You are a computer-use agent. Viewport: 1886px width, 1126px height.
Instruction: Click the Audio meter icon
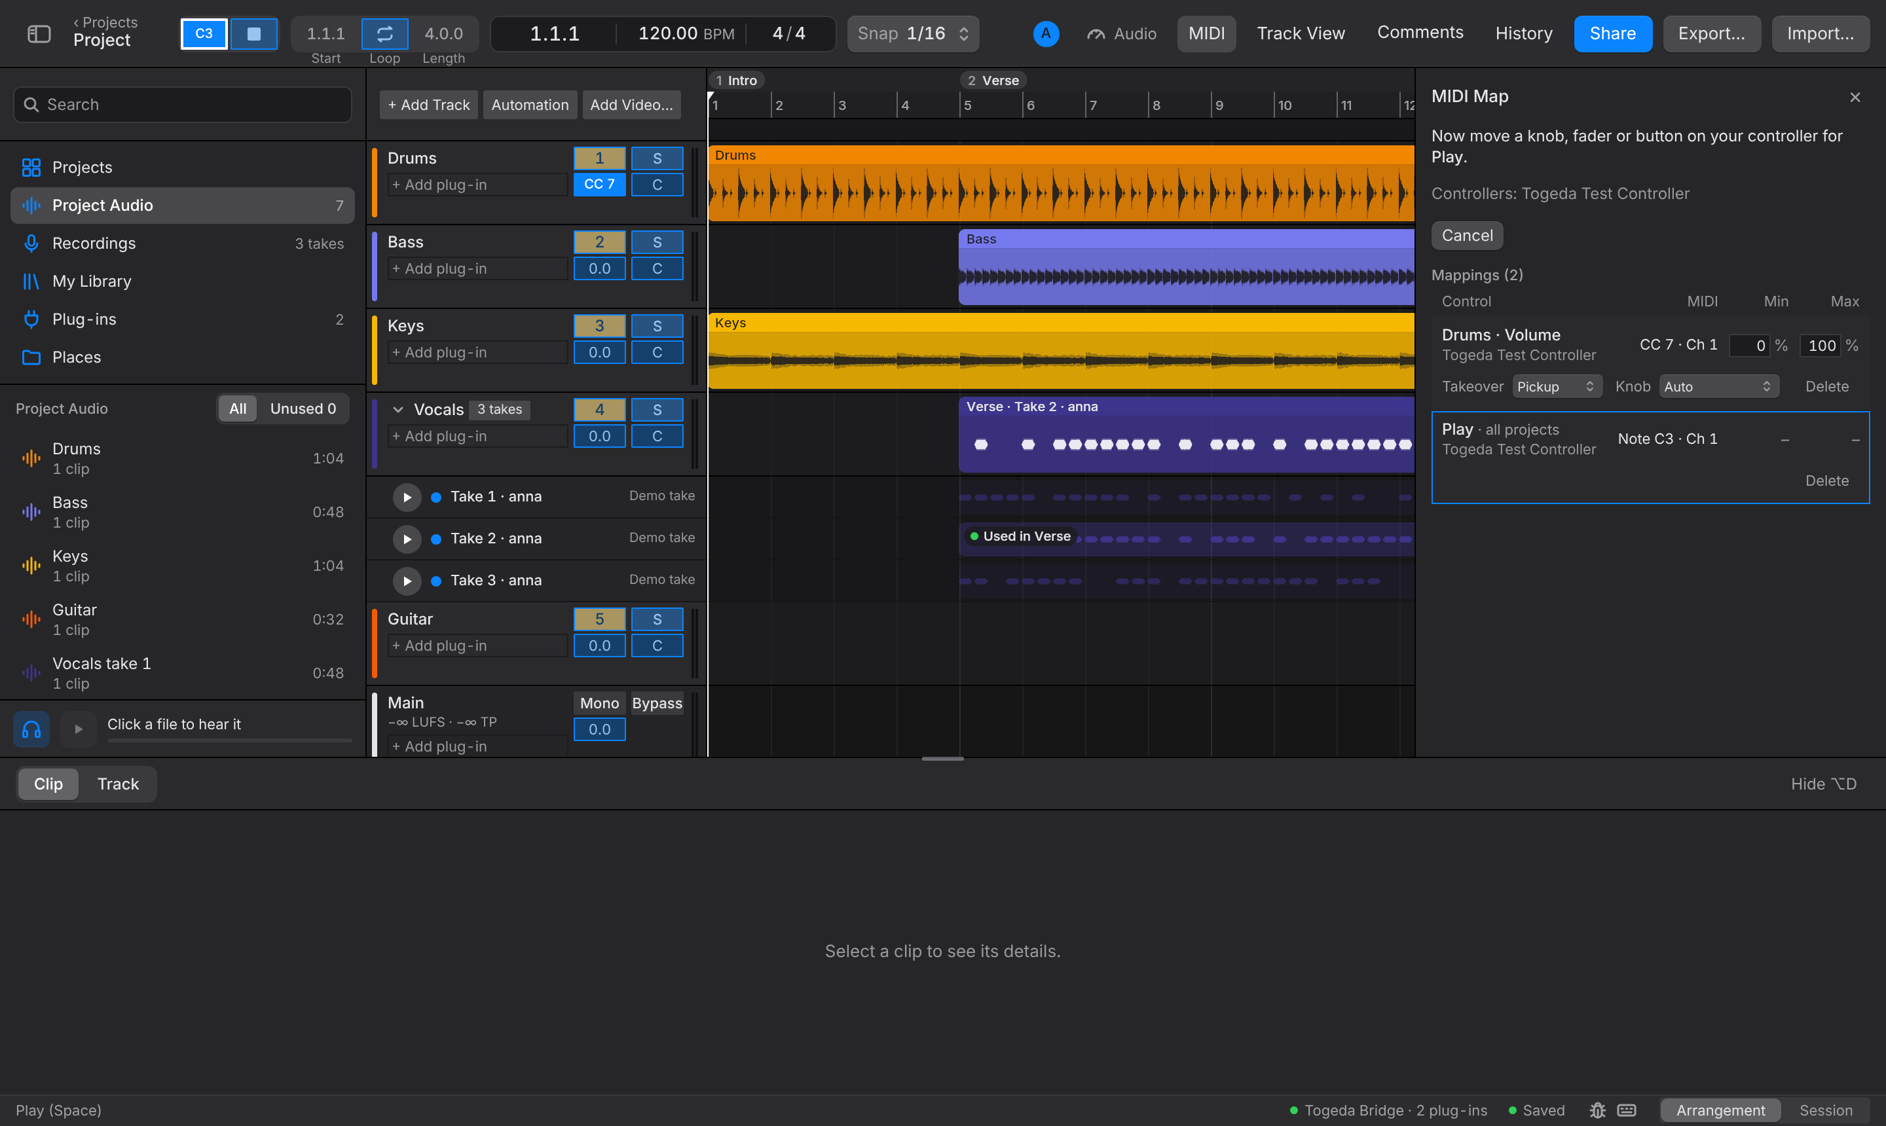[x=1095, y=34]
